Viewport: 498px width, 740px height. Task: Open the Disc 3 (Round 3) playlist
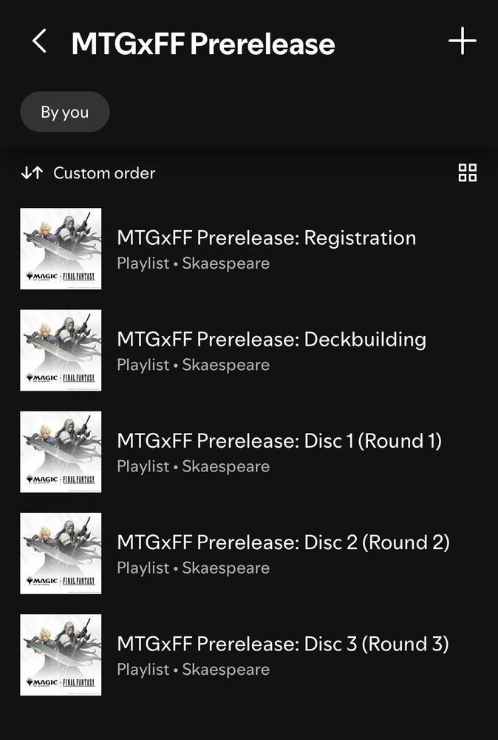249,655
